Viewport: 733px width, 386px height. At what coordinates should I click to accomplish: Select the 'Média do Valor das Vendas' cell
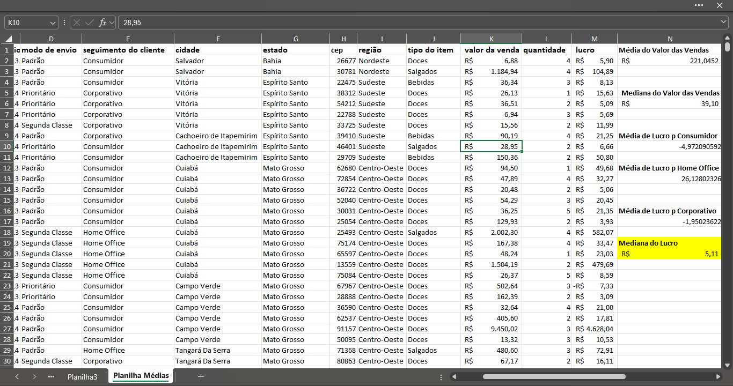[x=670, y=50]
